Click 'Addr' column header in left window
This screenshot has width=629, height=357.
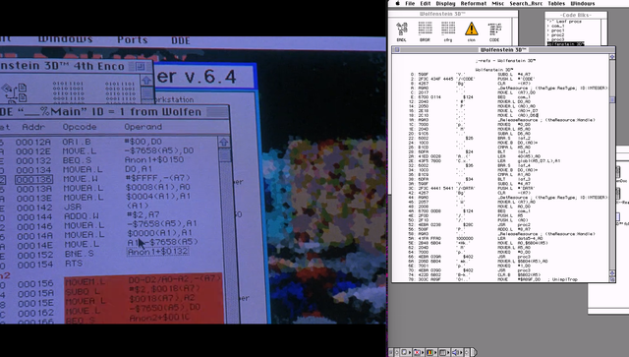coord(33,127)
